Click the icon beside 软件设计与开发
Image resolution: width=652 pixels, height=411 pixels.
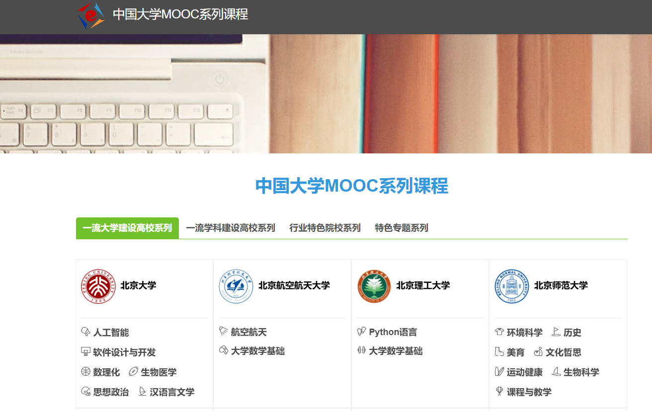tap(85, 352)
